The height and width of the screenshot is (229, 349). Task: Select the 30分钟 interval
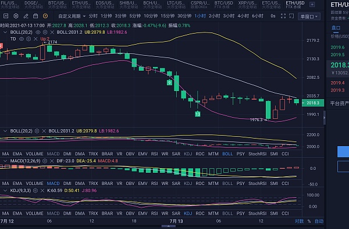184,16
